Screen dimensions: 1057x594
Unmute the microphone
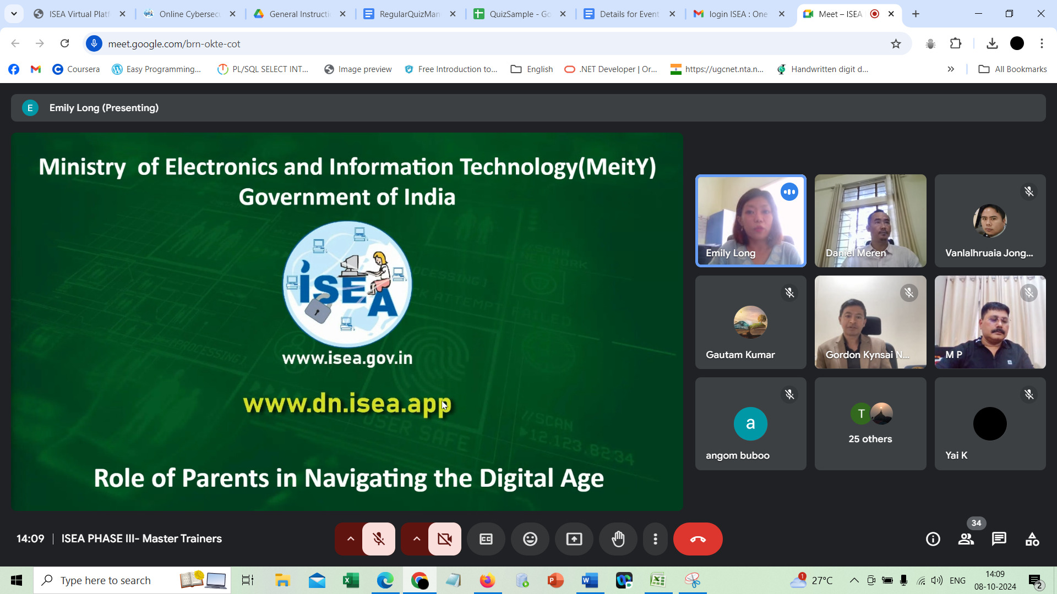pos(379,539)
